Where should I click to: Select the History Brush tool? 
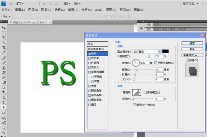pos(3,73)
